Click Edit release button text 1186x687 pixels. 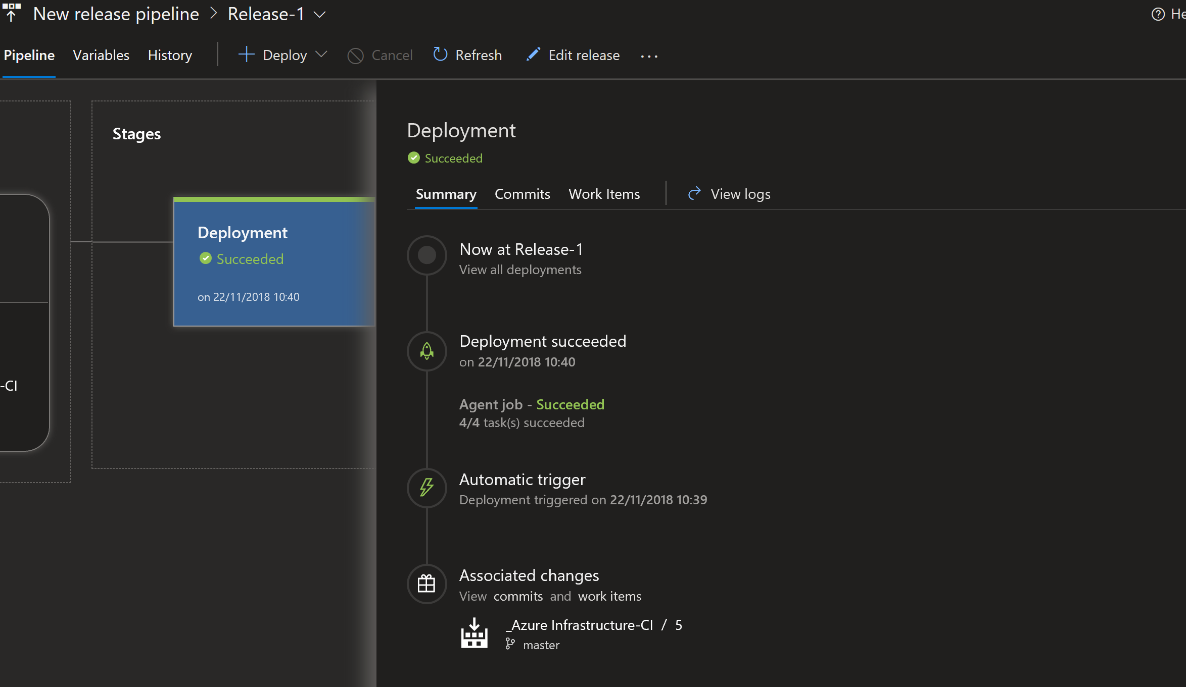point(584,55)
